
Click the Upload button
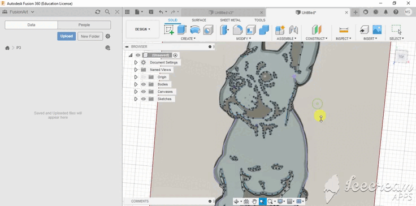(x=66, y=36)
